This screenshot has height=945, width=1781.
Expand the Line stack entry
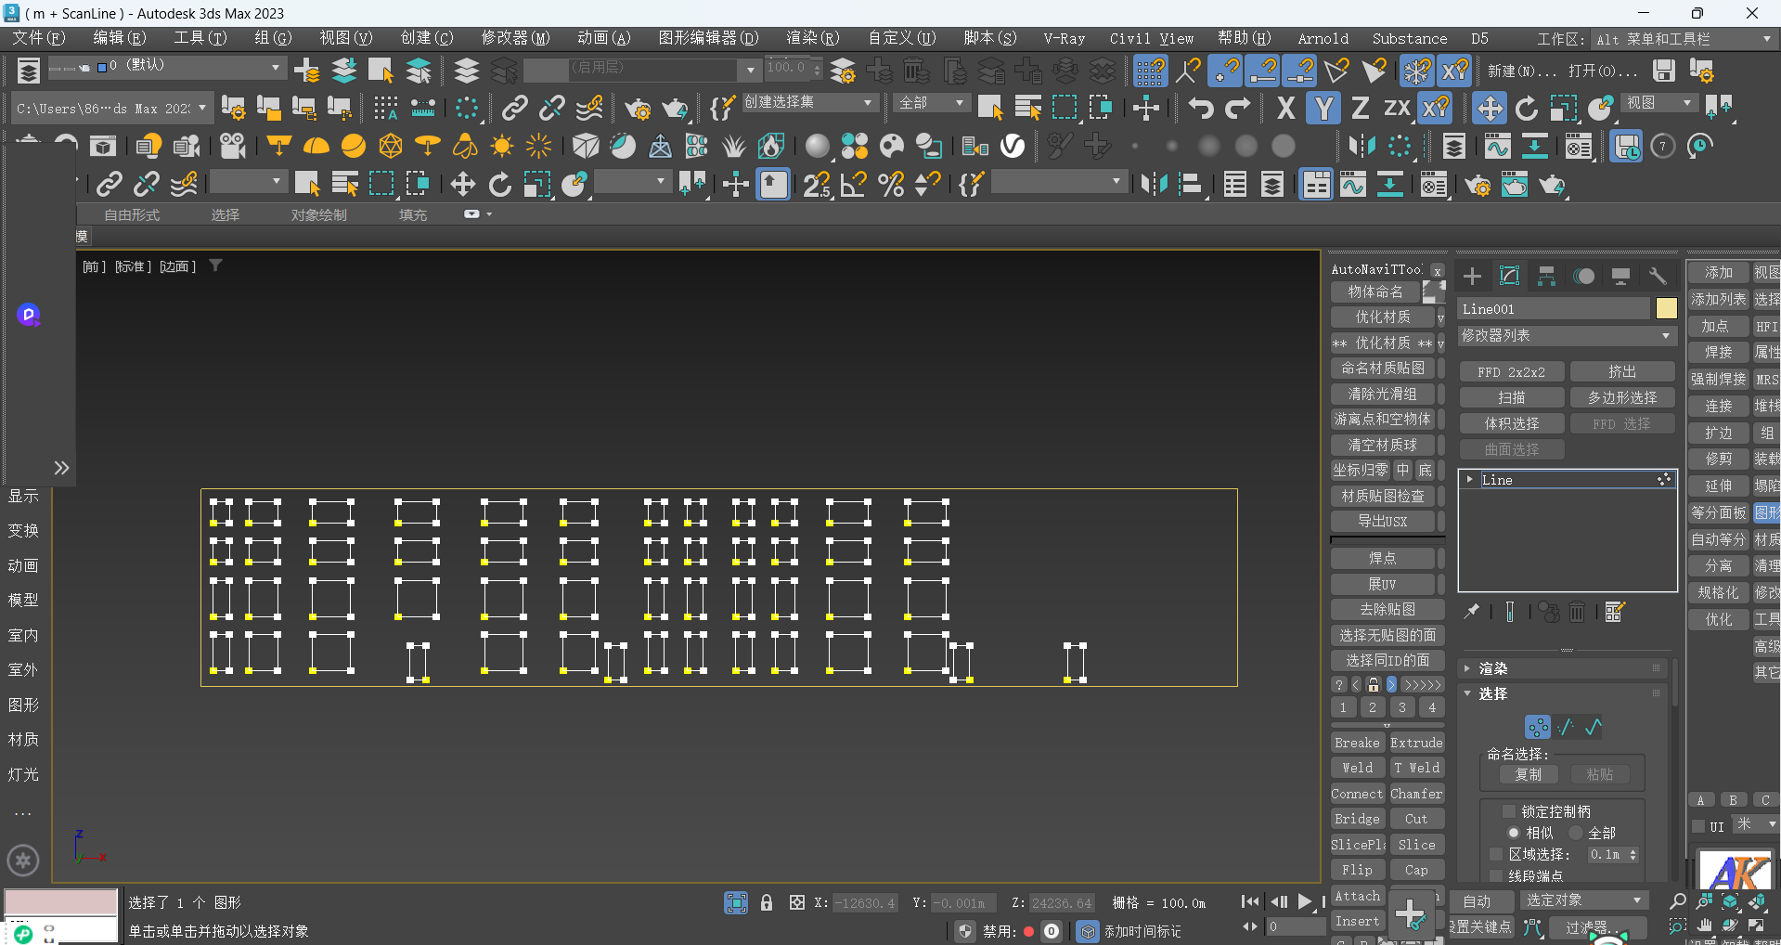[1469, 479]
